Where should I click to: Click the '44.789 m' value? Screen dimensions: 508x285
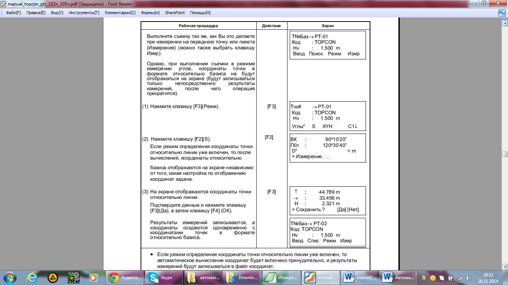tap(329, 192)
